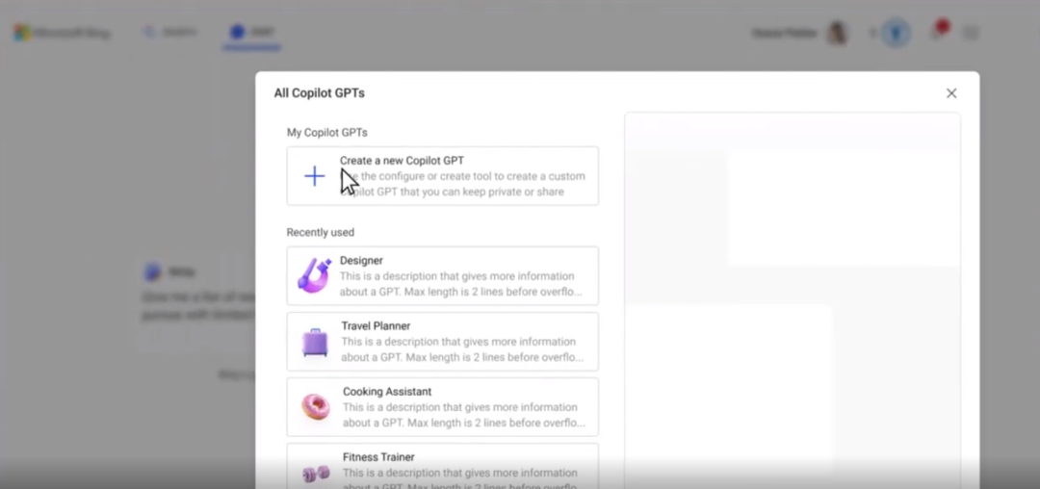Click the blue plus icon
Image resolution: width=1040 pixels, height=489 pixels.
[314, 176]
